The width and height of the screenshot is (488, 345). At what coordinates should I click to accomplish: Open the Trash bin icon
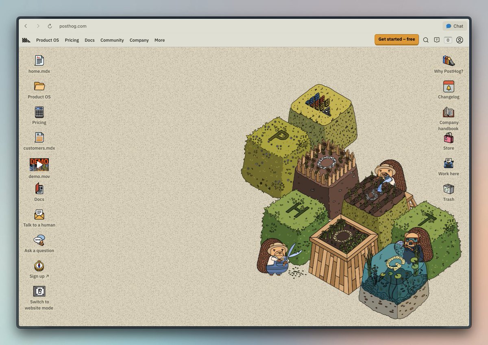click(x=449, y=189)
